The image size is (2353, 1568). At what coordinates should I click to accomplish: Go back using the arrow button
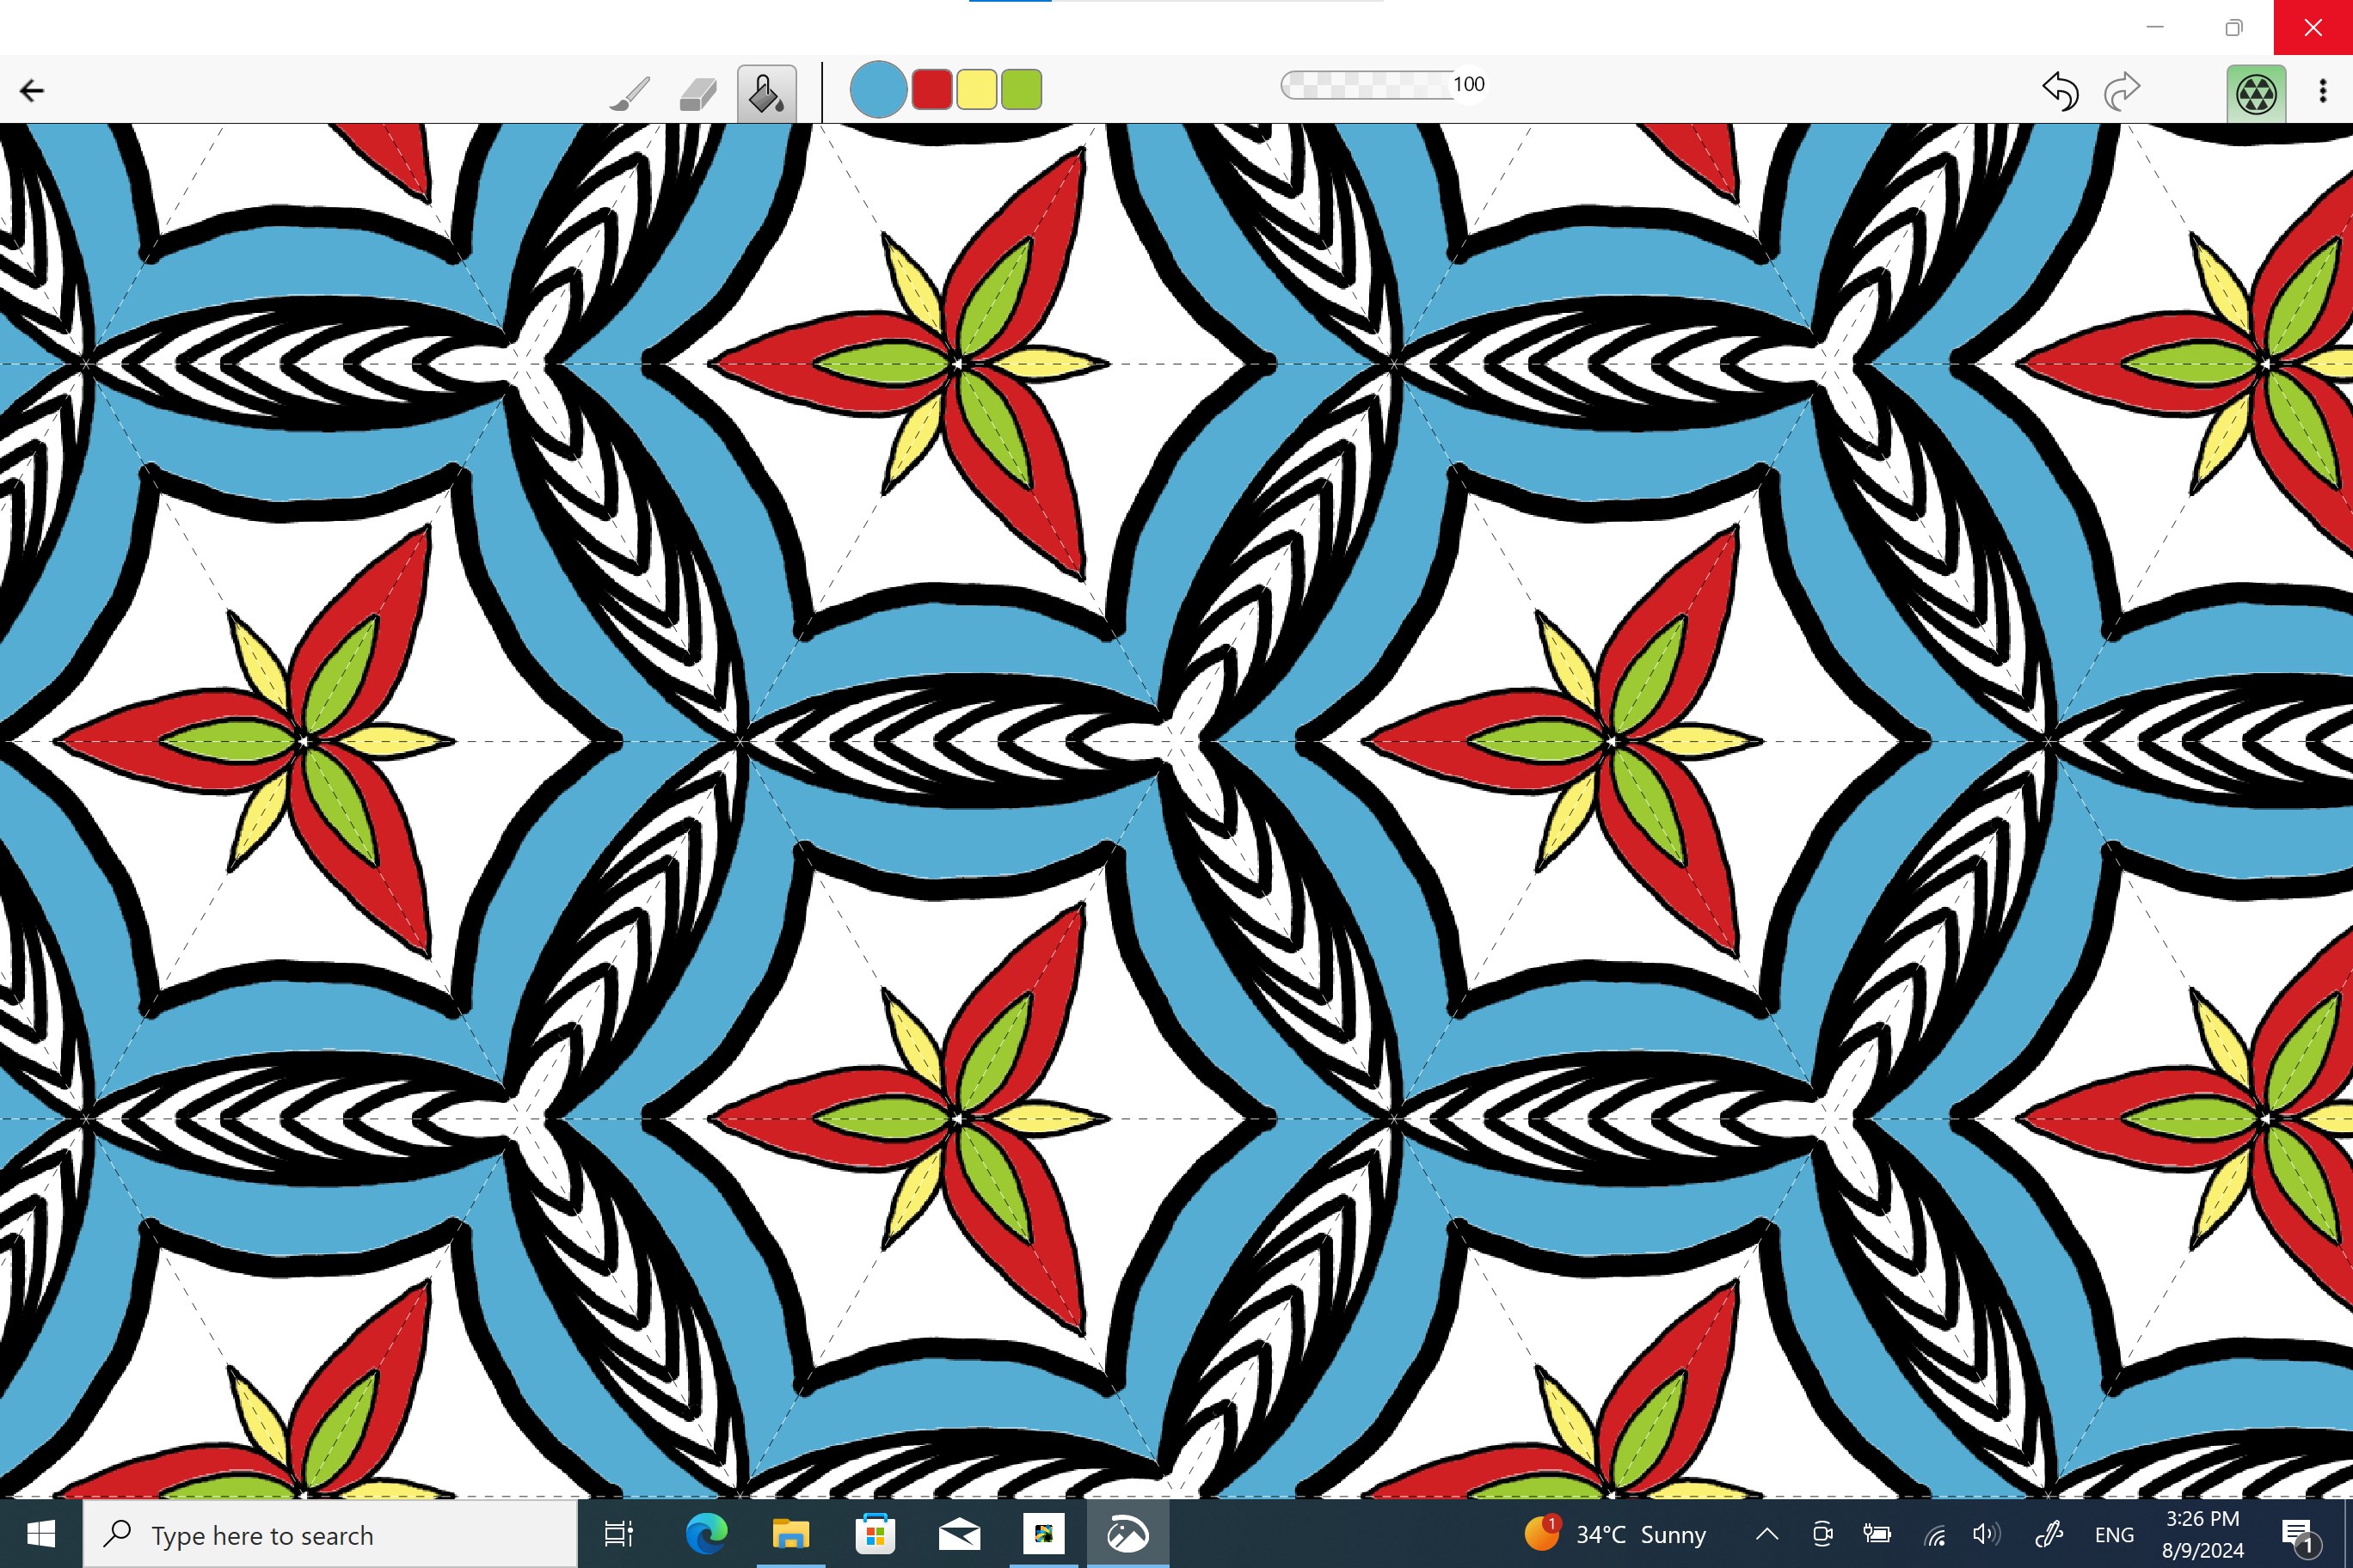coord(32,91)
